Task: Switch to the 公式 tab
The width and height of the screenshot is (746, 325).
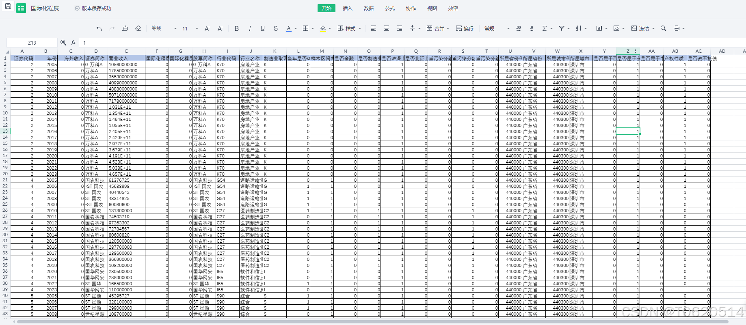Action: [390, 8]
